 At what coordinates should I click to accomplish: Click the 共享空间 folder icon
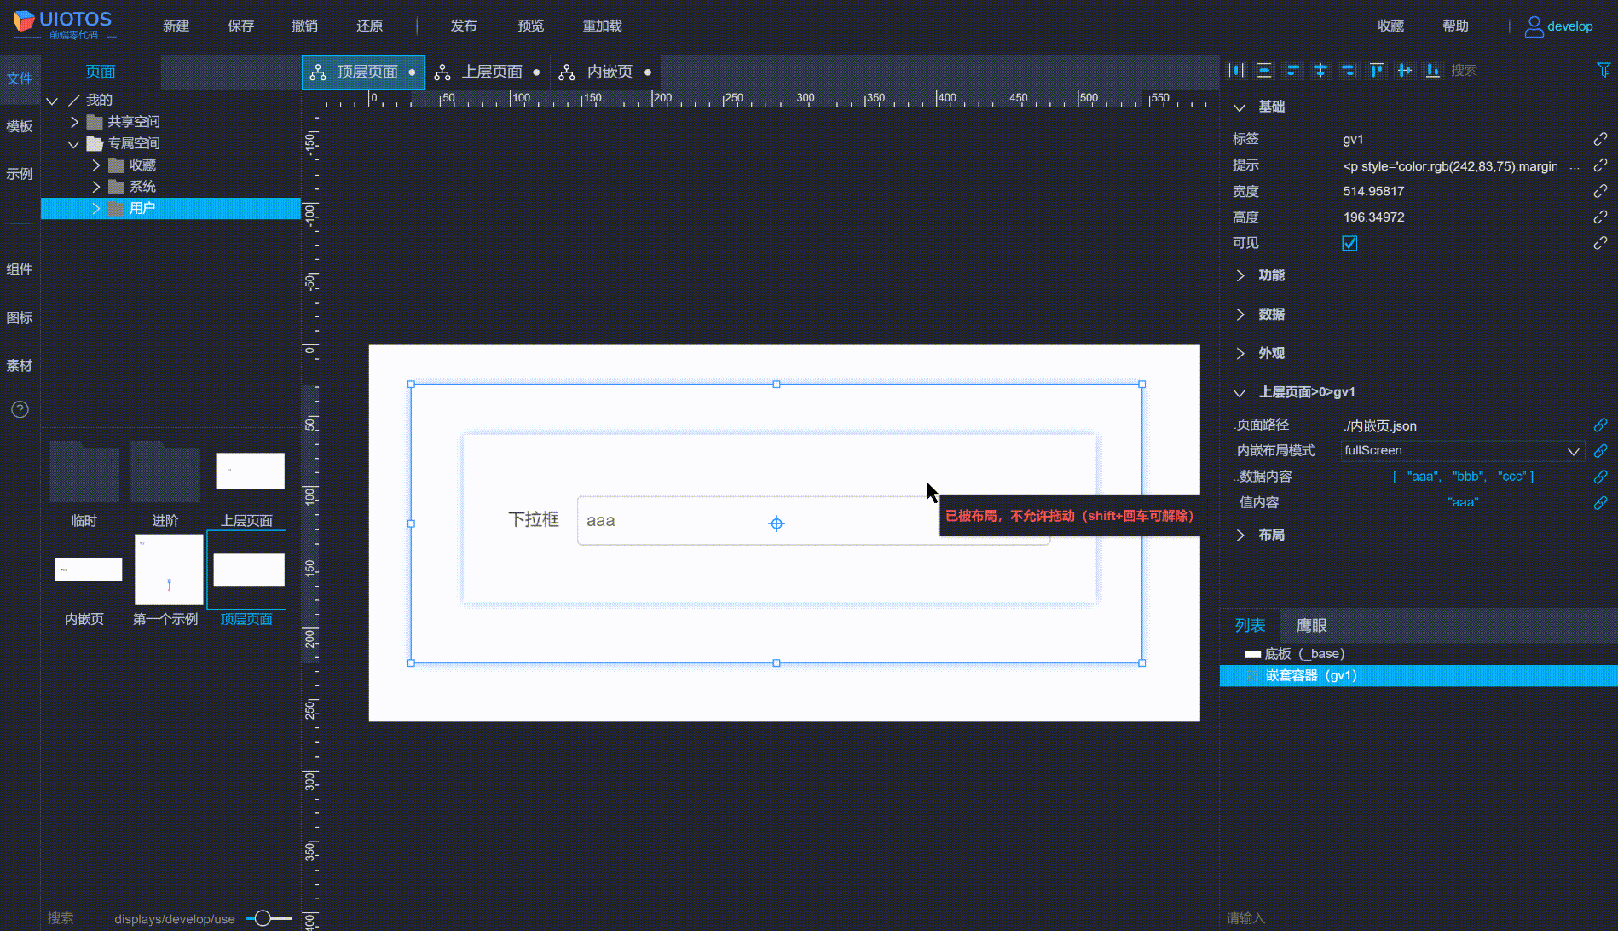click(95, 122)
